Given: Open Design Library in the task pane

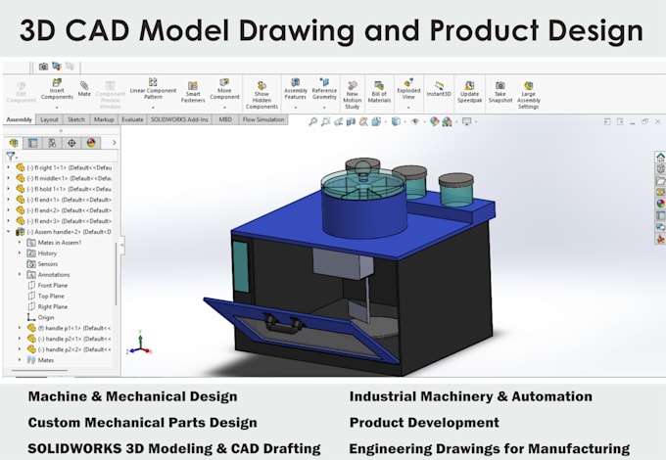Looking at the screenshot, I should pos(660,169).
